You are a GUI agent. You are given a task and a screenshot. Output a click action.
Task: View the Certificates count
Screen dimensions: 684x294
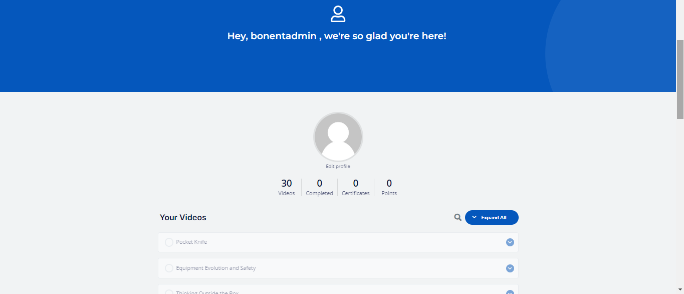[x=355, y=187]
